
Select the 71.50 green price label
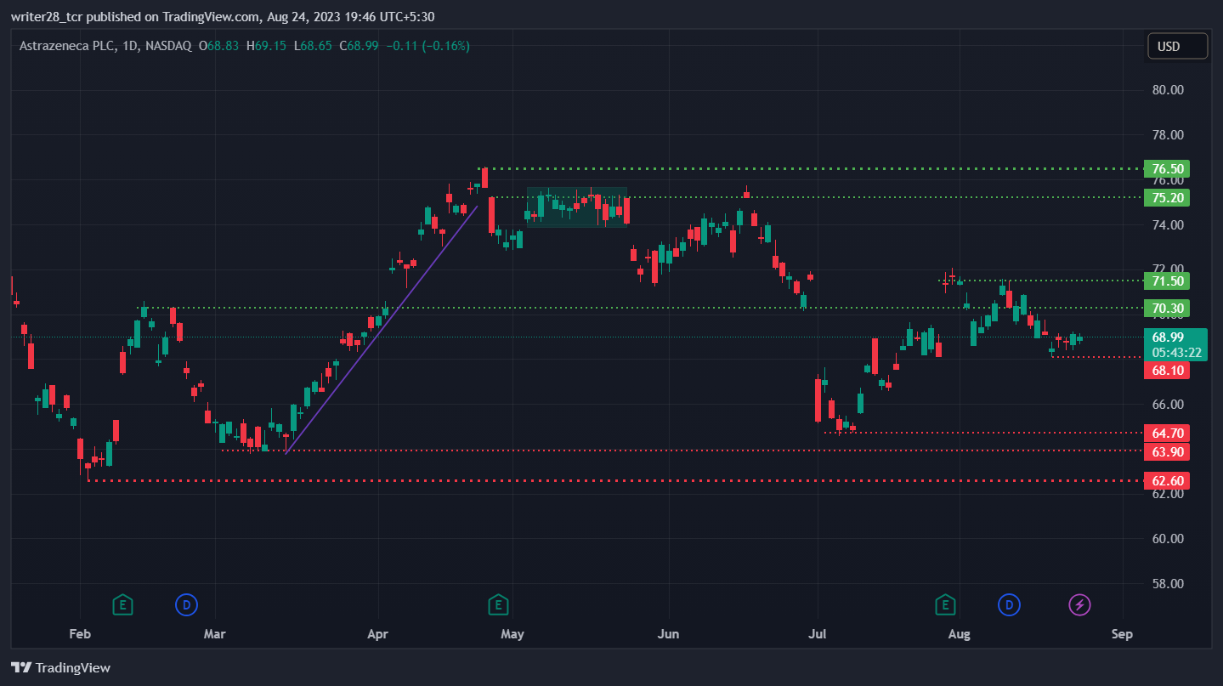[1166, 281]
